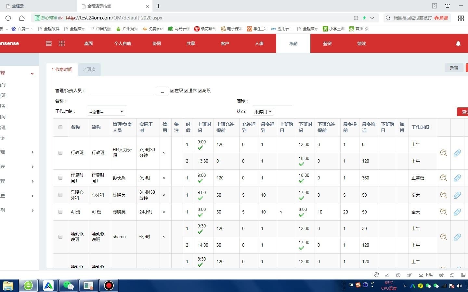The width and height of the screenshot is (468, 292).
Task: Click the search magnifier in browser search box
Action: point(388,18)
